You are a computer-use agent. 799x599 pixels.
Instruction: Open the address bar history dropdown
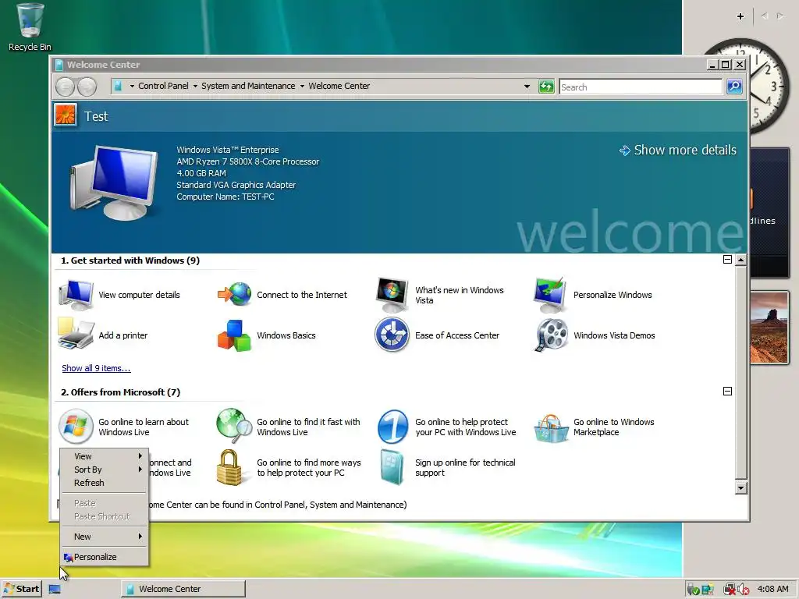[x=527, y=87]
